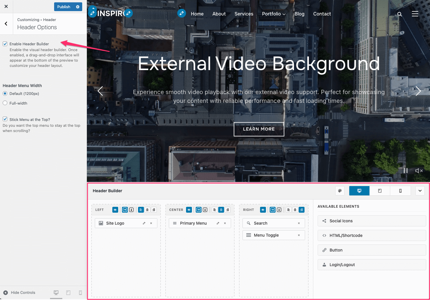Open Header Builder palette style settings
This screenshot has height=300, width=430.
(x=340, y=191)
